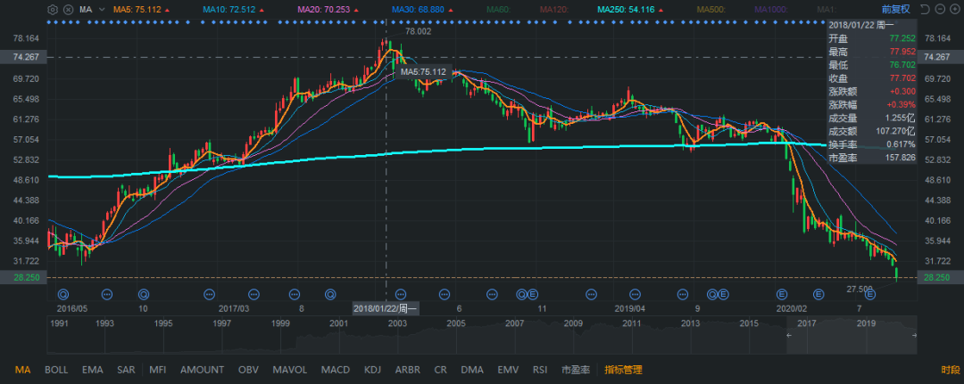Remove the MA indicator with the circled X
This screenshot has height=384, width=964.
[x=68, y=10]
